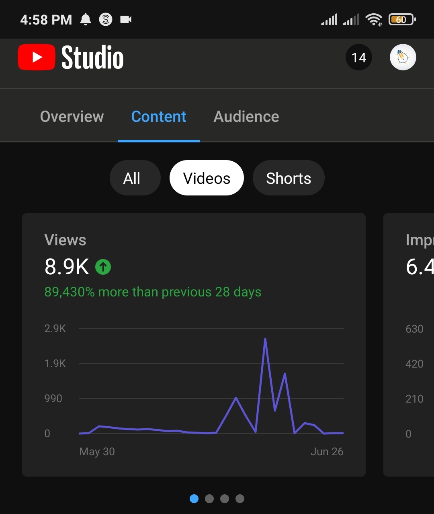Screen dimensions: 434x514
Task: Select the Videos filter chip
Action: 207,178
